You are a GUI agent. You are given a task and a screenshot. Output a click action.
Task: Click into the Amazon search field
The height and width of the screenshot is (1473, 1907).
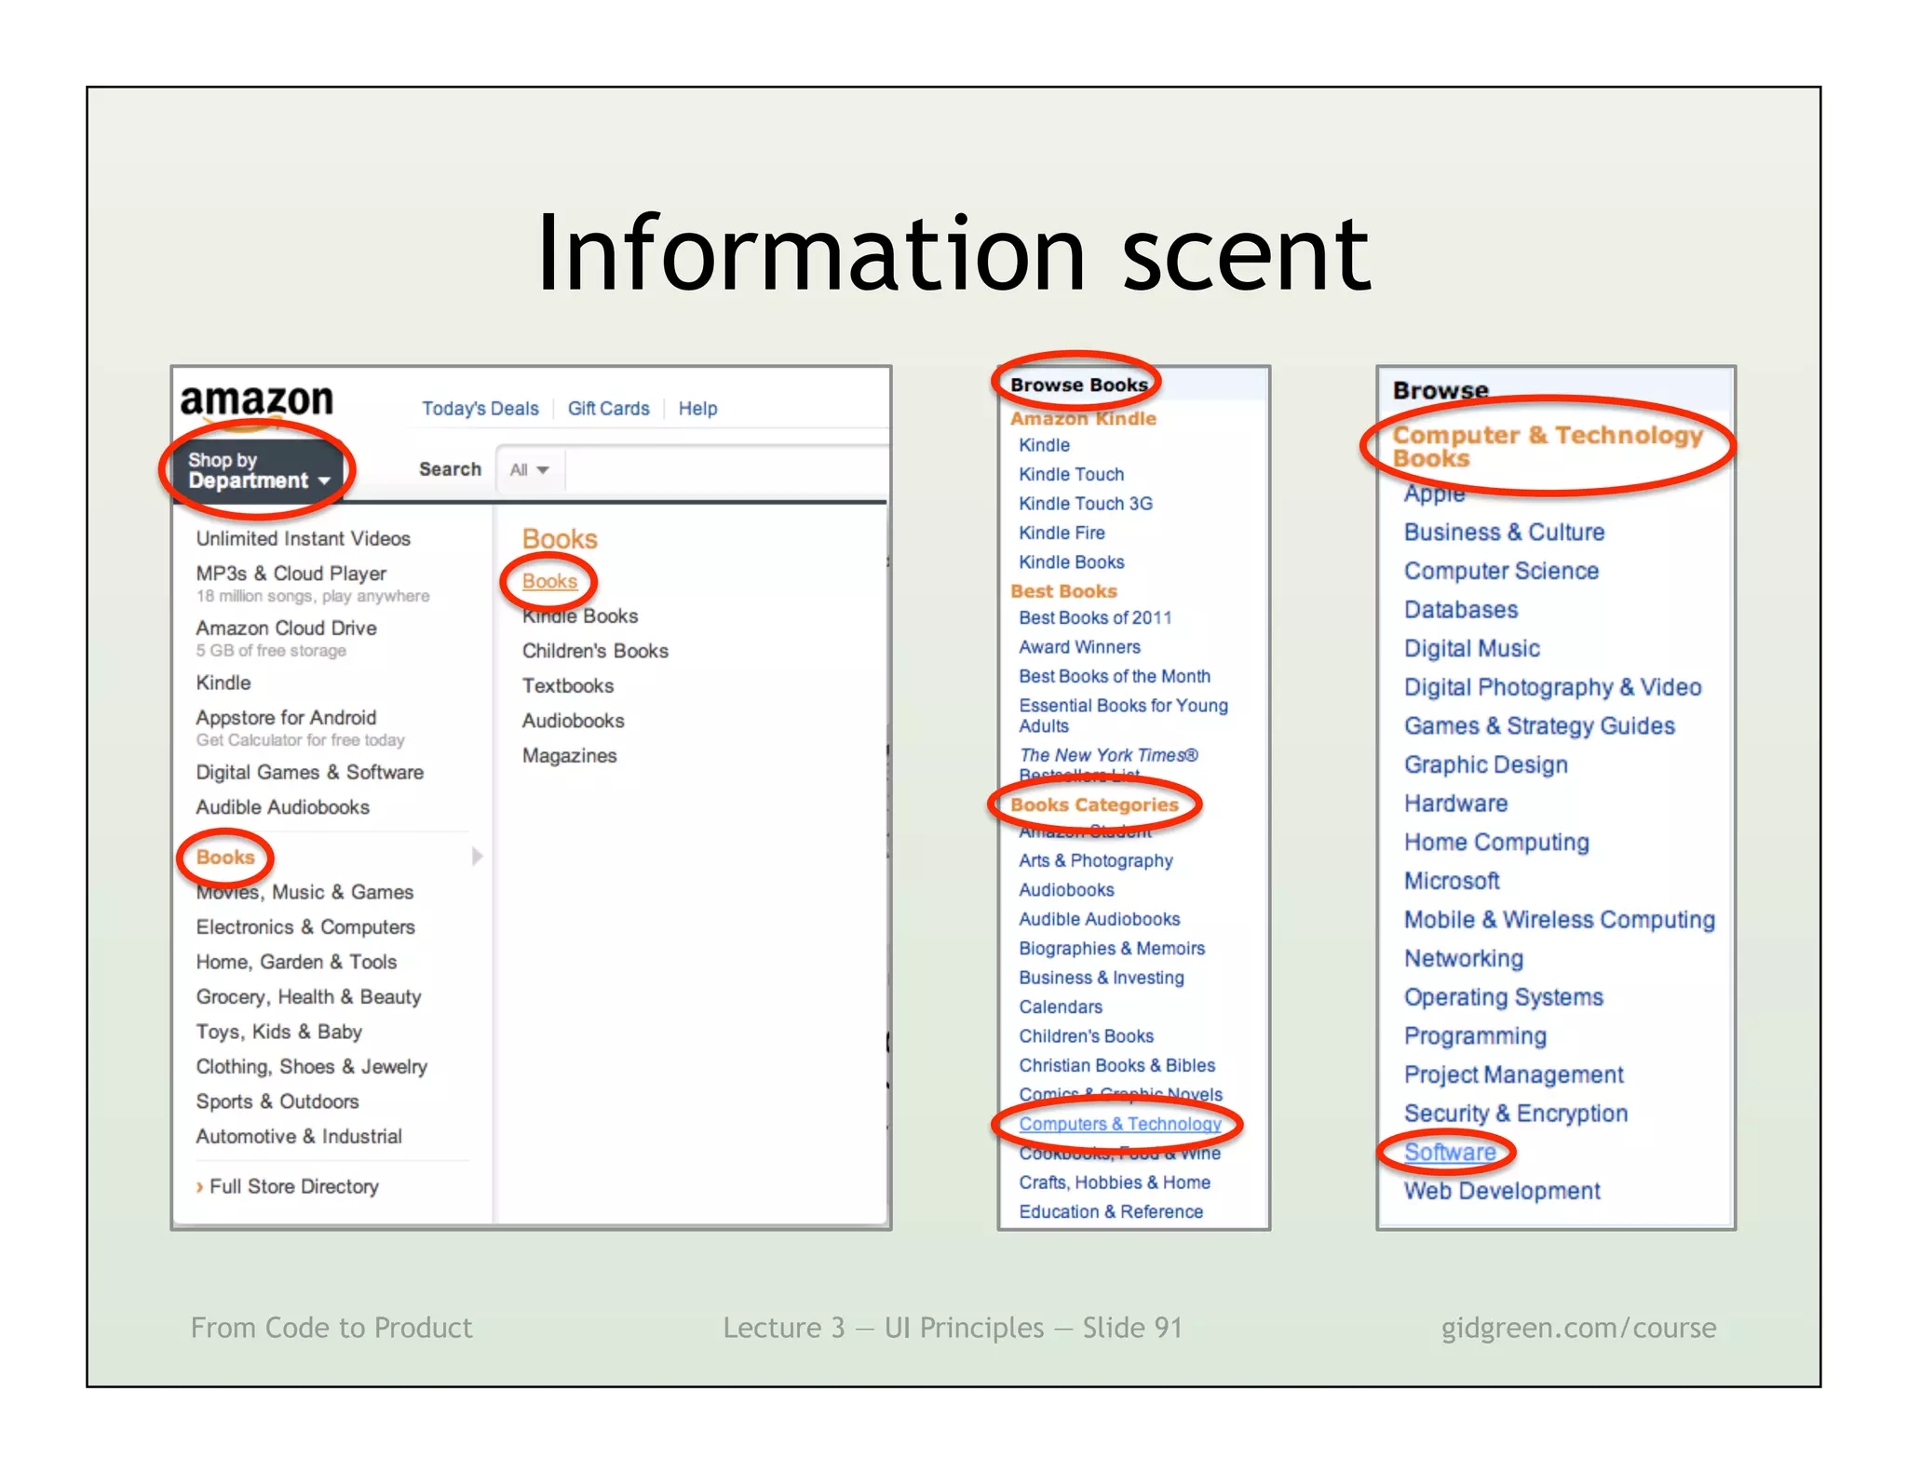pyautogui.click(x=726, y=470)
